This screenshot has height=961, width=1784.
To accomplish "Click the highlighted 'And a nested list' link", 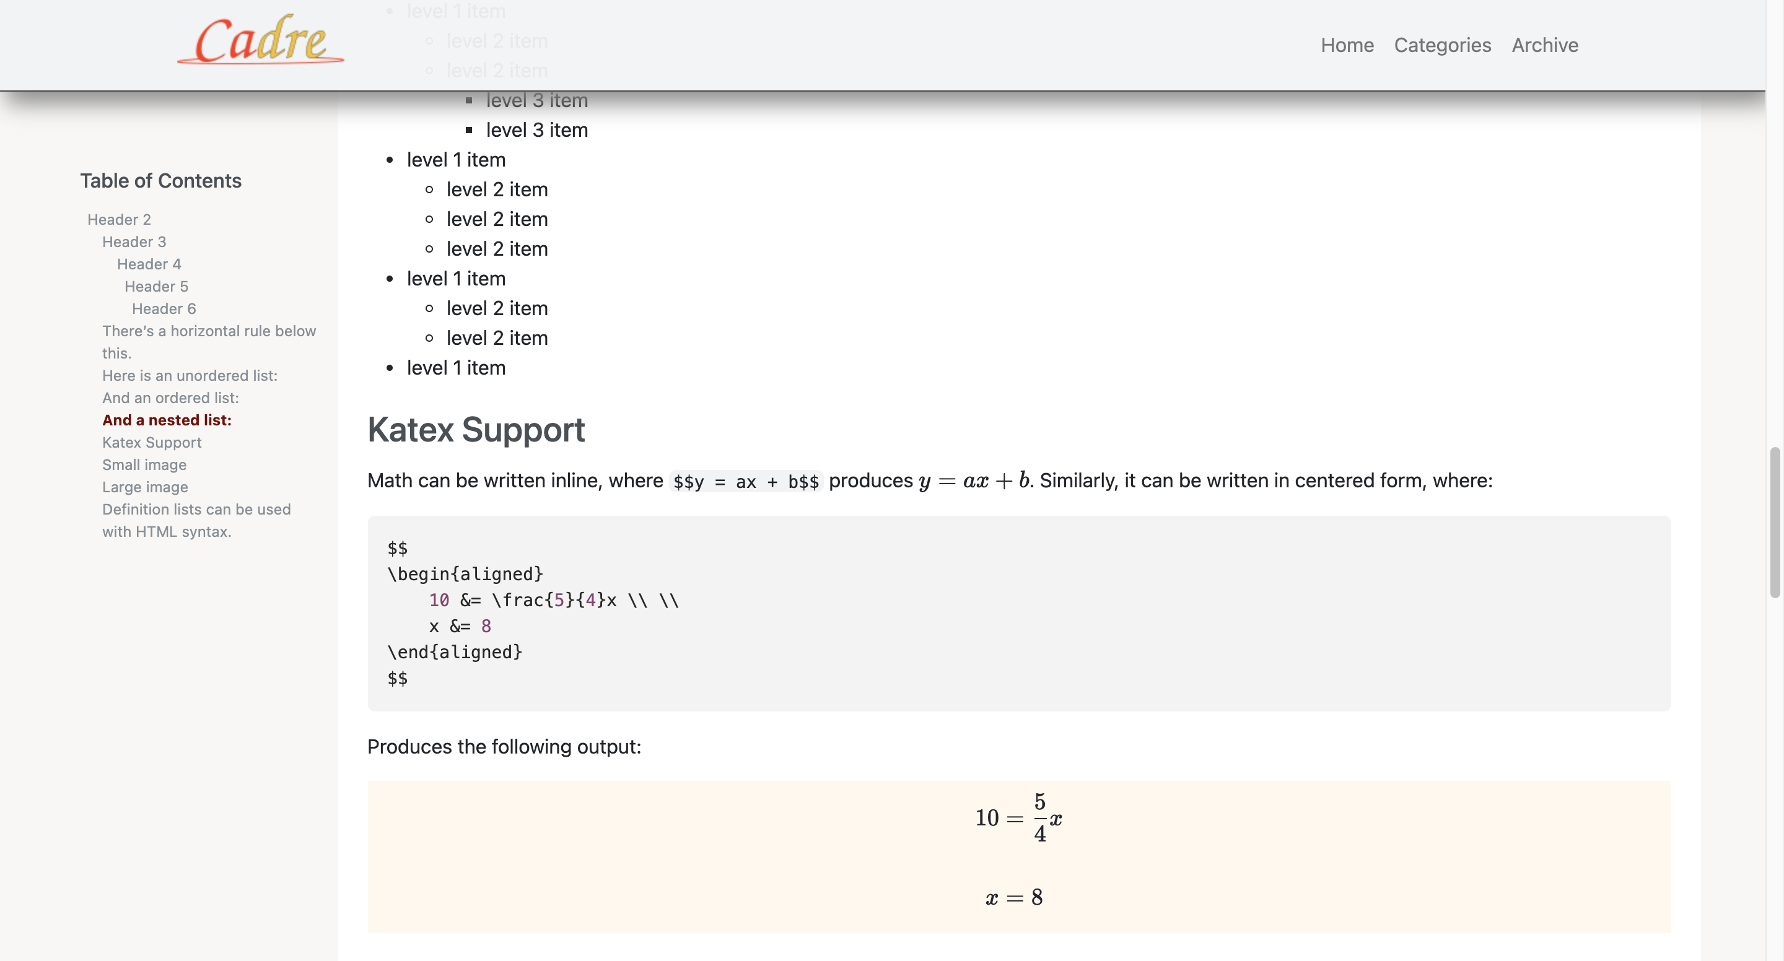I will point(167,420).
